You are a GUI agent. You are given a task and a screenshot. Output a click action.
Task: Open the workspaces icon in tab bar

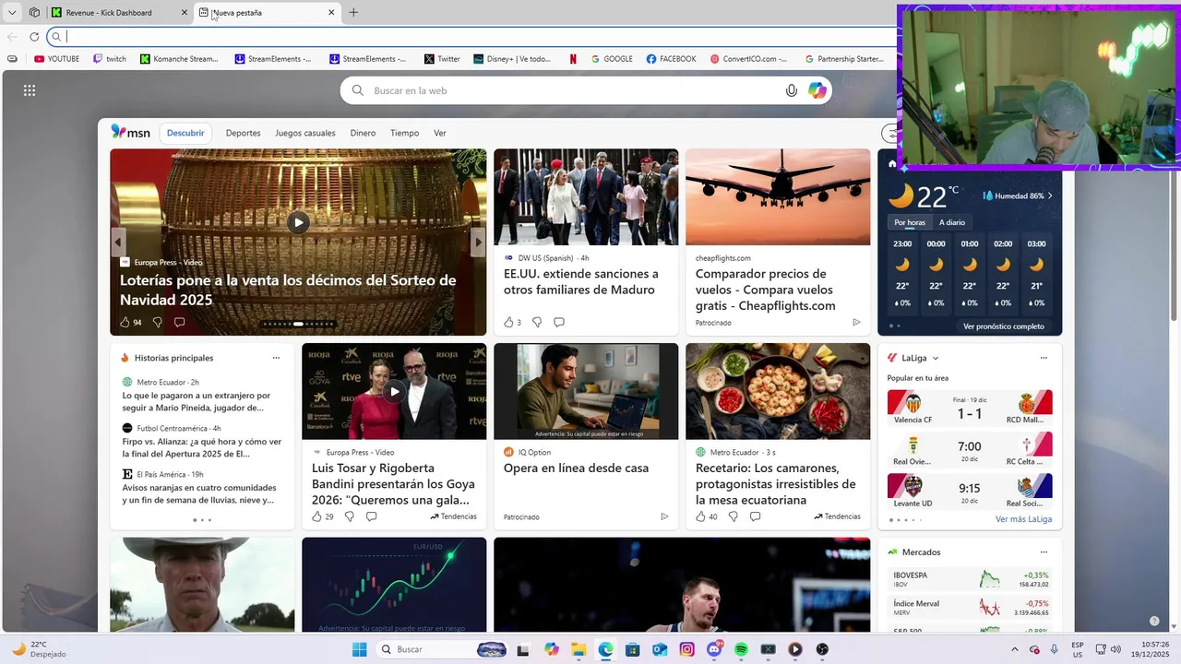[34, 13]
